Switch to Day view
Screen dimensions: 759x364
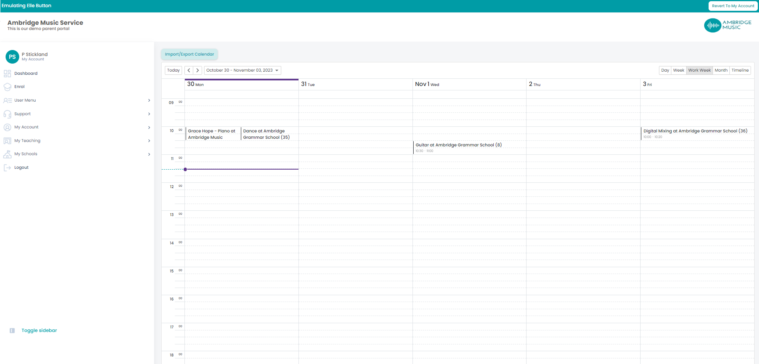coord(665,70)
